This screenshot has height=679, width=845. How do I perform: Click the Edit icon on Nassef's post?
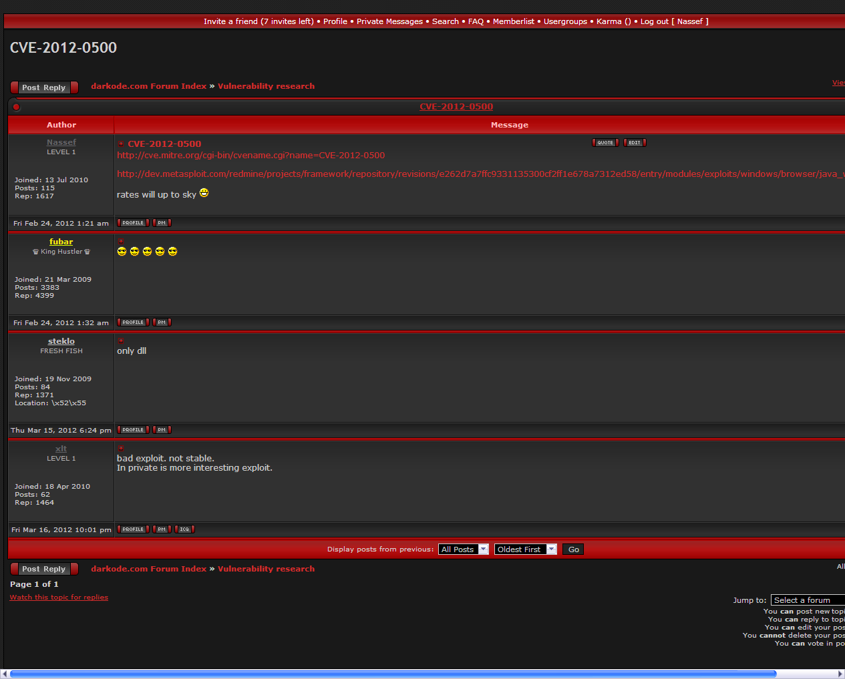pos(635,143)
